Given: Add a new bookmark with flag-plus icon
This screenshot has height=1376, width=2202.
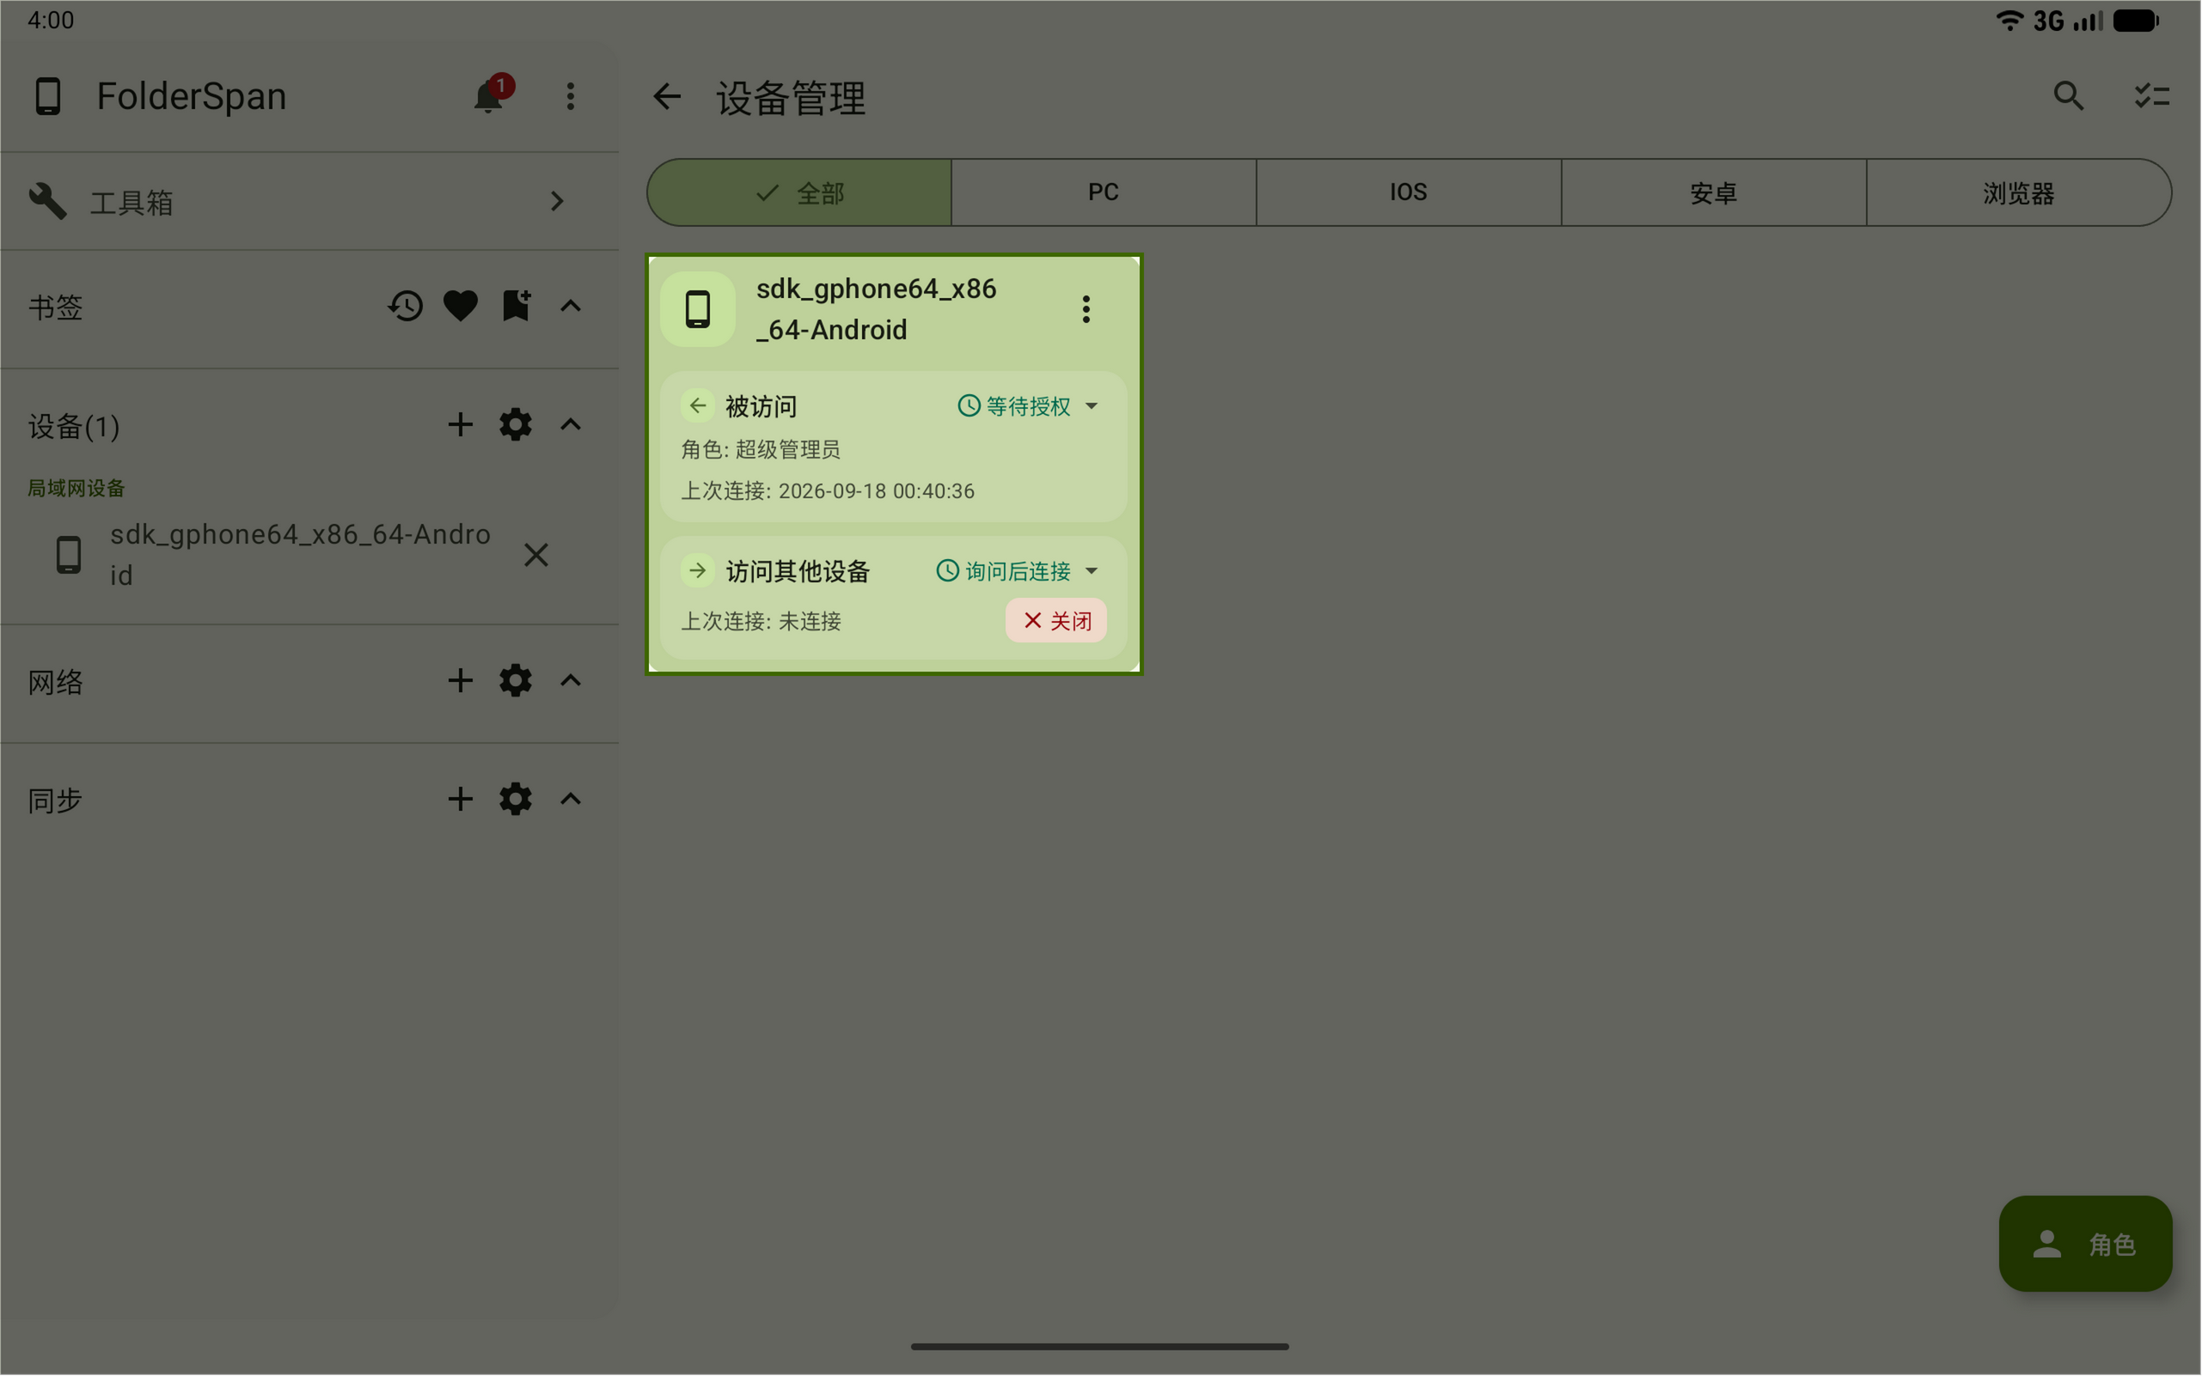Looking at the screenshot, I should click(x=517, y=307).
